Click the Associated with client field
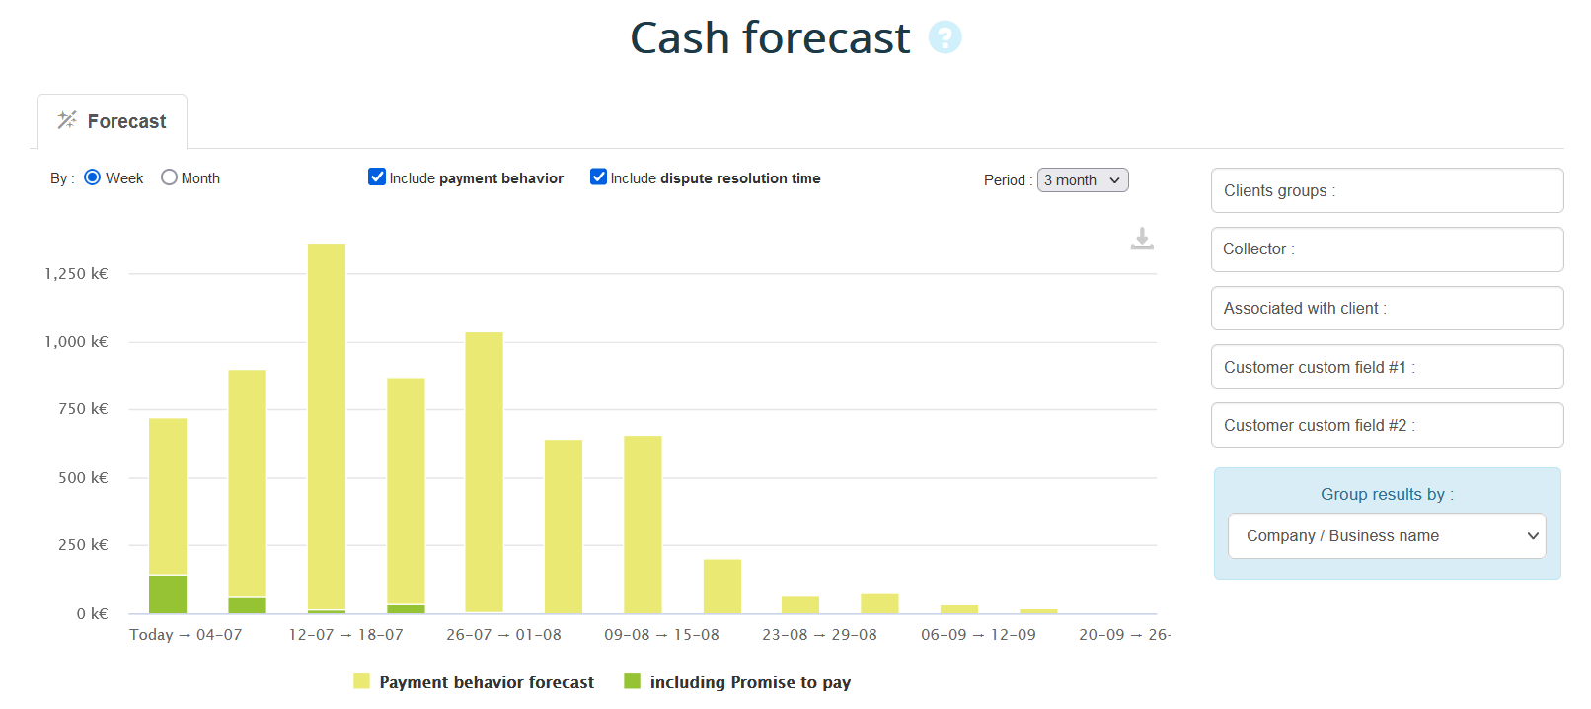The image size is (1591, 709). (x=1386, y=308)
